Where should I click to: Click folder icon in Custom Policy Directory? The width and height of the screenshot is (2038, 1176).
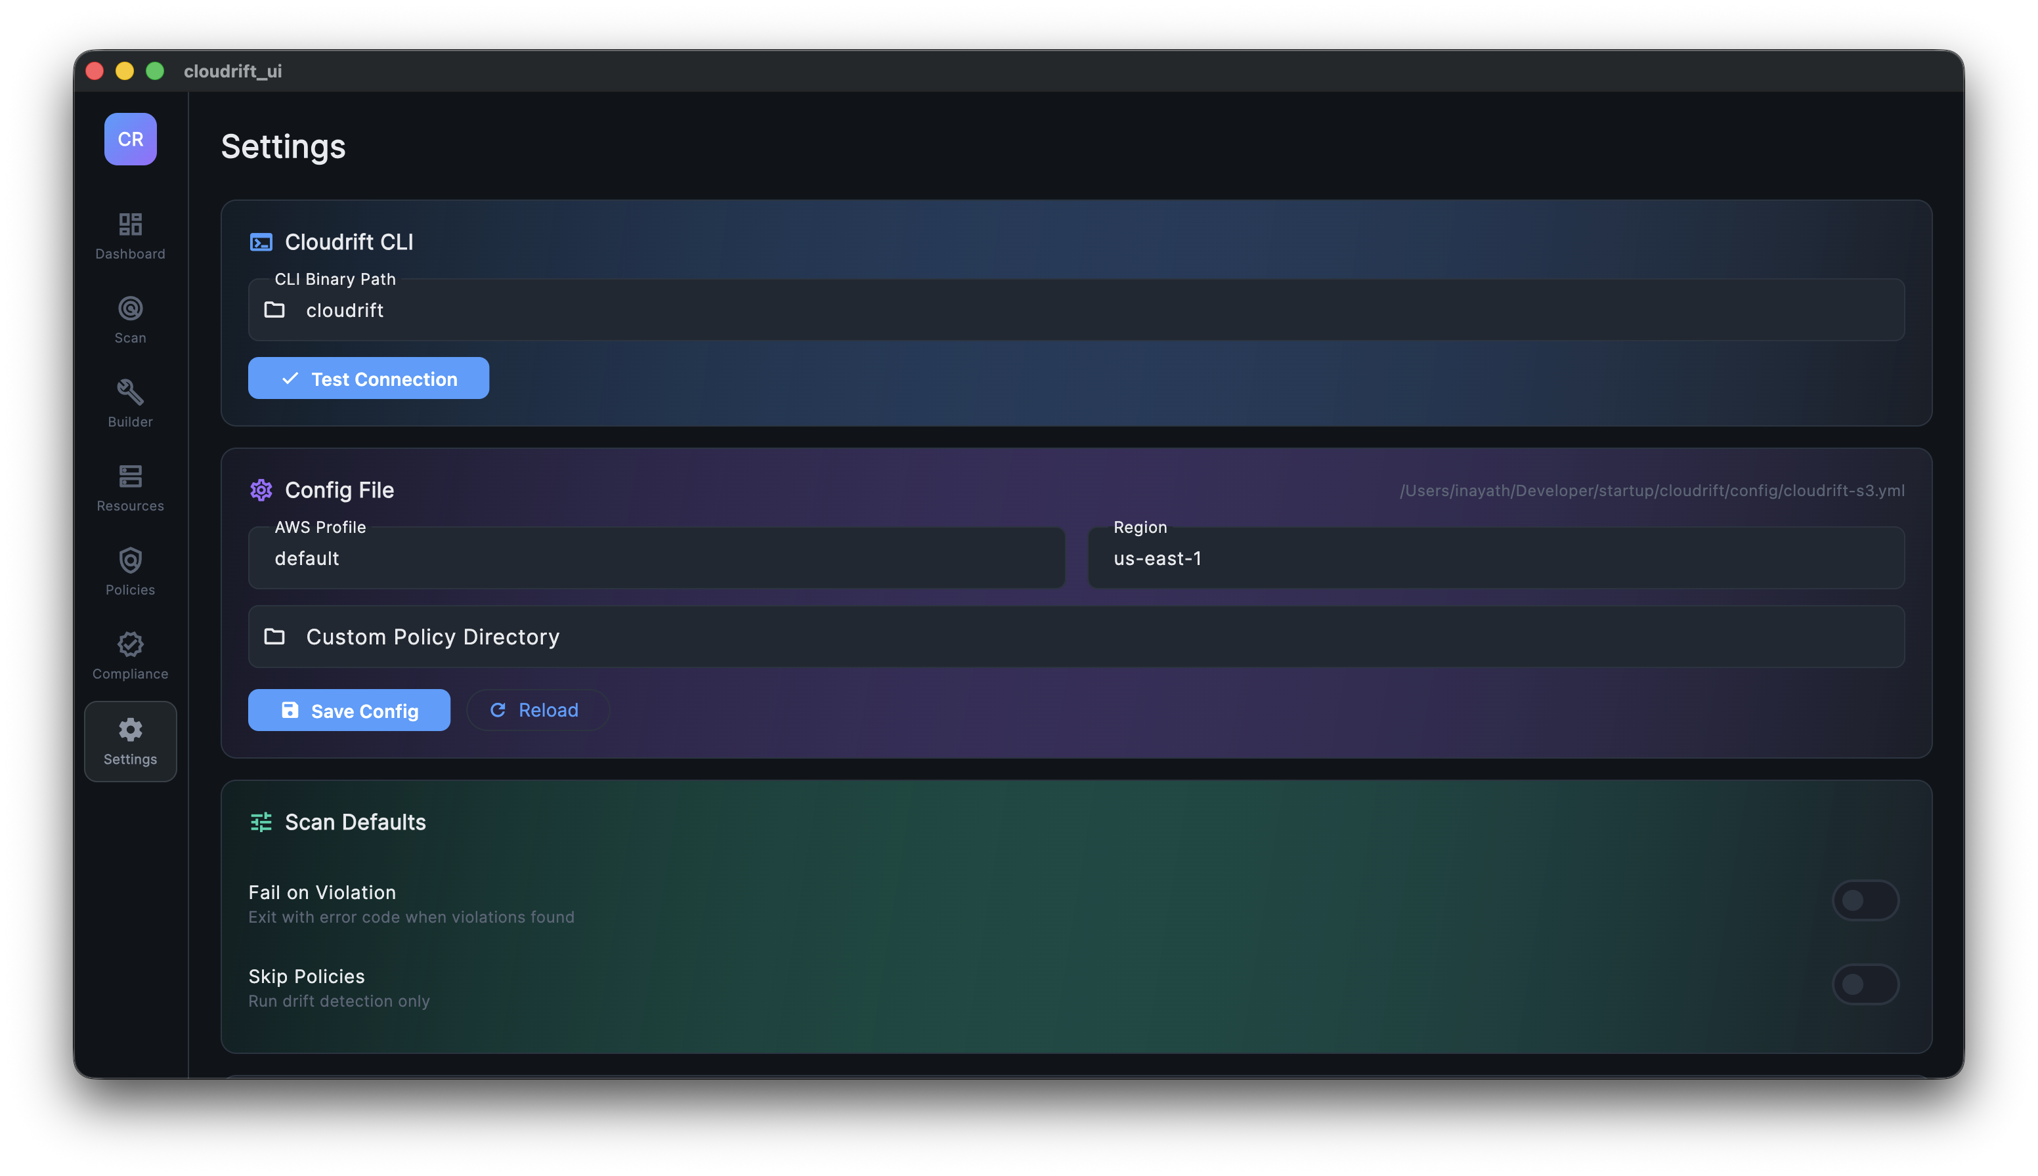[274, 637]
